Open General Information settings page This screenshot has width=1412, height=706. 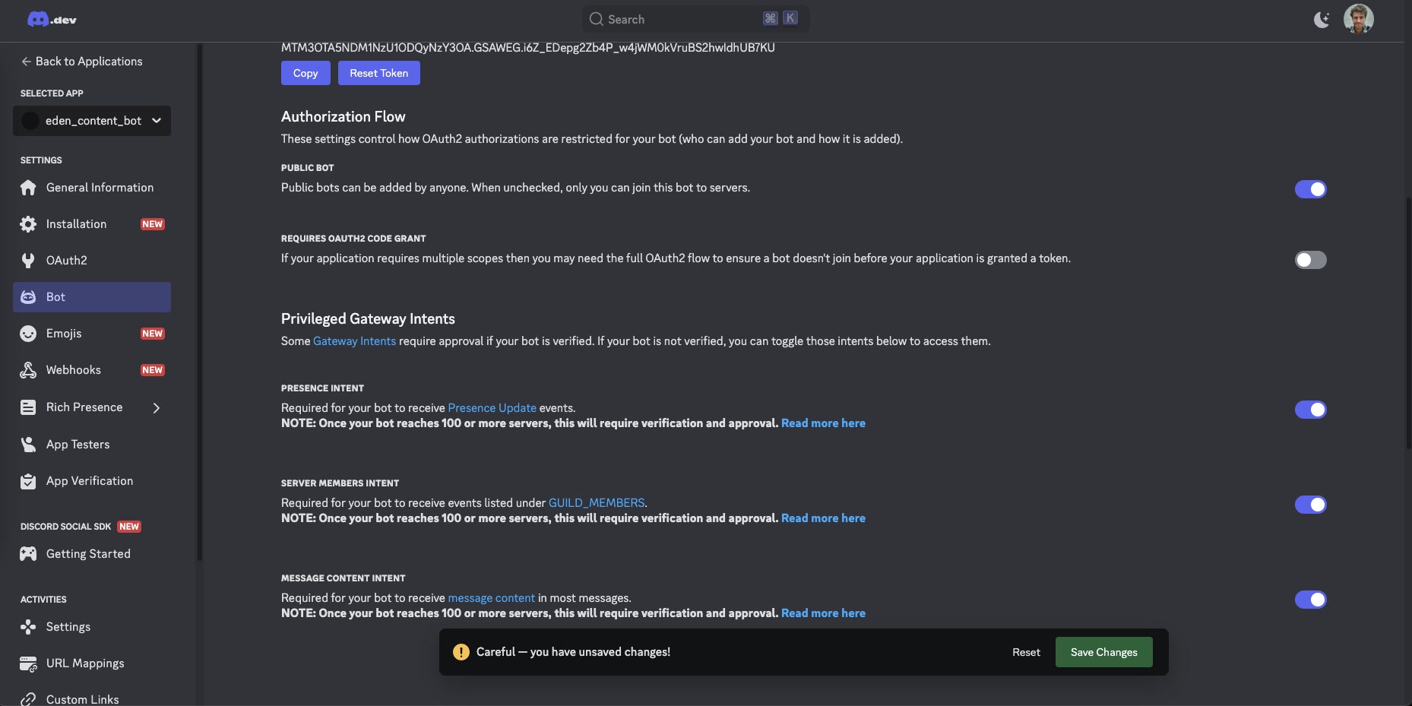[x=92, y=188]
